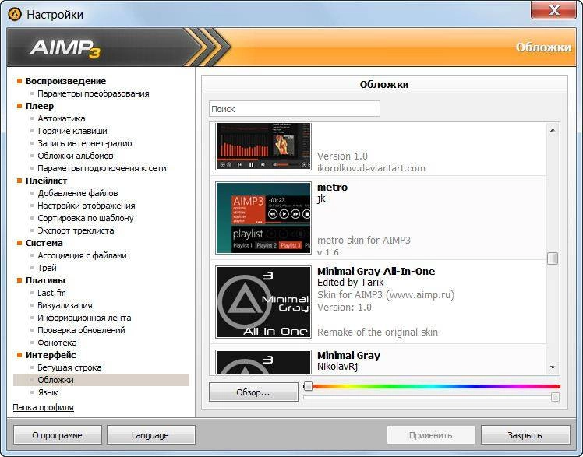The width and height of the screenshot is (583, 457).
Task: Select Minimal Gray All-In-One skin thumbnail
Action: click(x=263, y=302)
